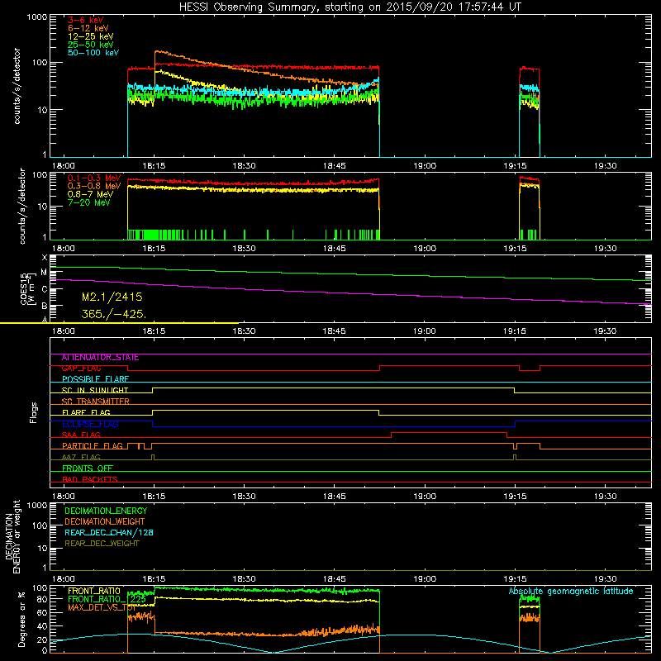
Task: Click the counts/s/detector axis title of MeV panel
Action: coord(22,206)
